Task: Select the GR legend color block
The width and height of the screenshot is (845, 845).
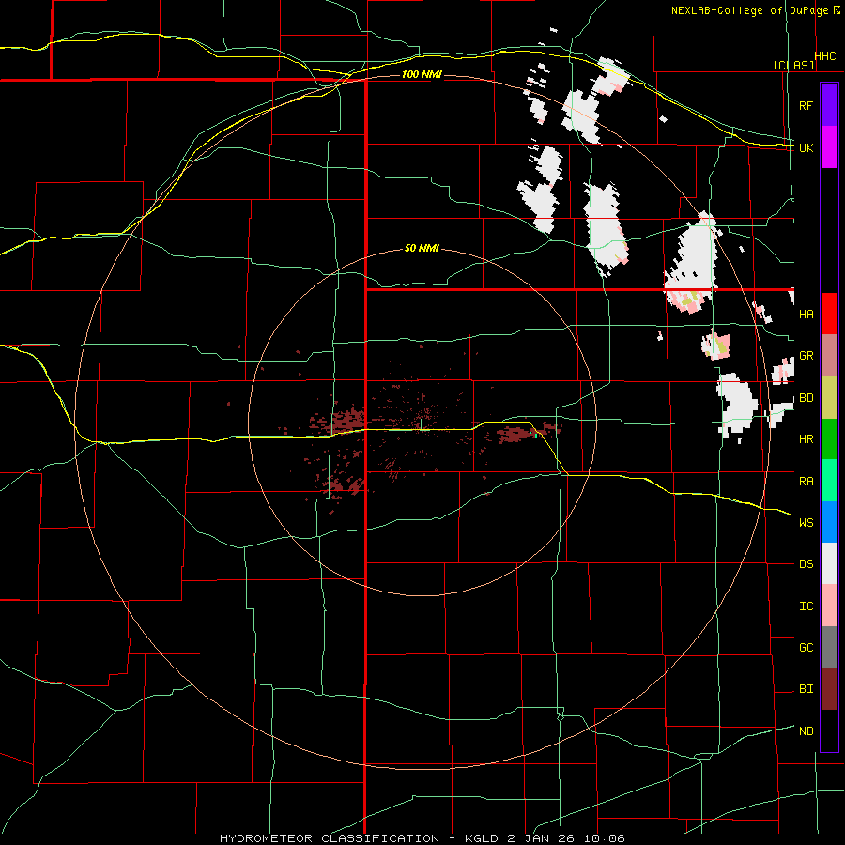Action: click(829, 356)
